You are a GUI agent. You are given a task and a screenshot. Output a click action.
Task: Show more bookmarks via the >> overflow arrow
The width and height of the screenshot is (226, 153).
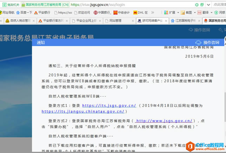(153, 13)
